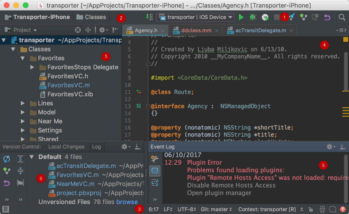Viewport: 349px width, 214px height.
Task: Click the red error indicator in status bar
Action: [x=343, y=209]
